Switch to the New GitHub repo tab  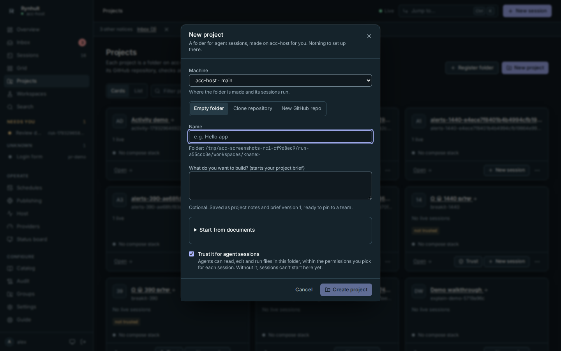click(302, 108)
